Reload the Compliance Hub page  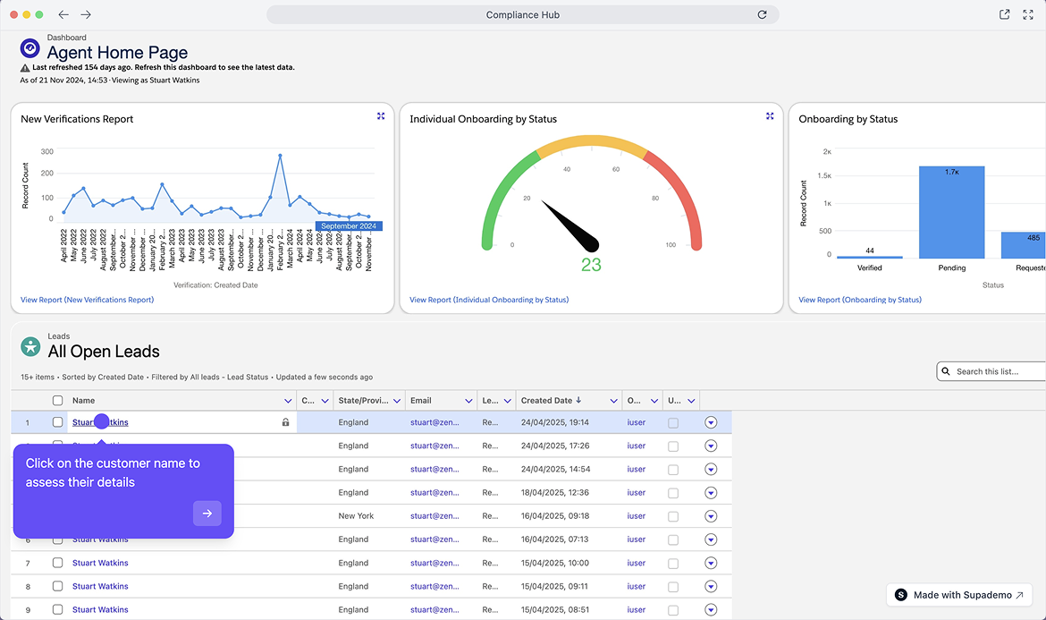762,15
